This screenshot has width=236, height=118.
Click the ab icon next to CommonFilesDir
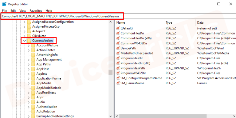pos(118,33)
